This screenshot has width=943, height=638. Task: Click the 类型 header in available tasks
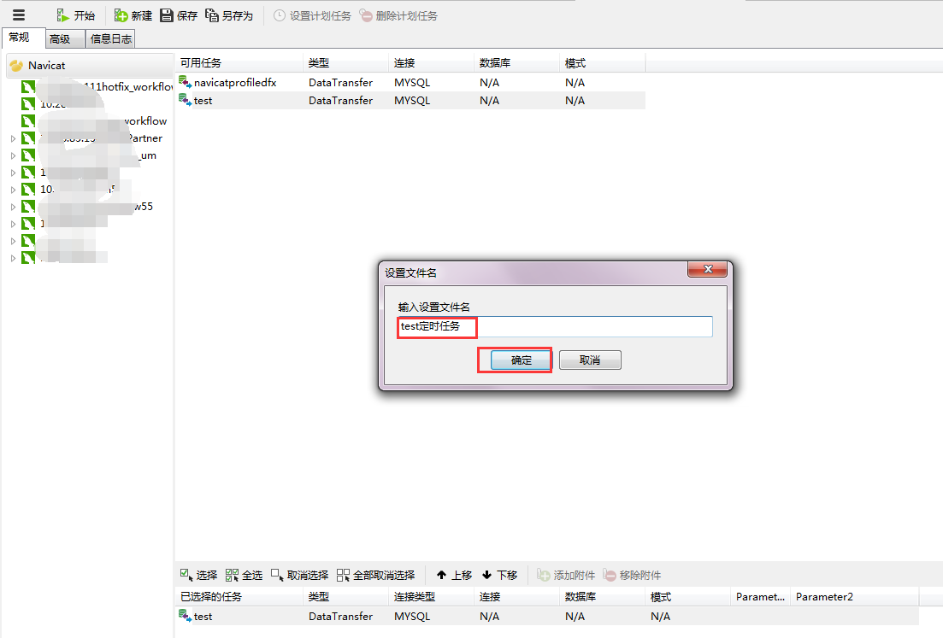pyautogui.click(x=345, y=63)
